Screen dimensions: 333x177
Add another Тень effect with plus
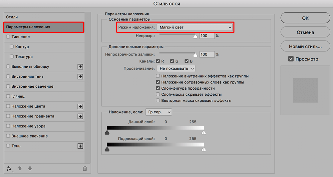tap(80, 146)
